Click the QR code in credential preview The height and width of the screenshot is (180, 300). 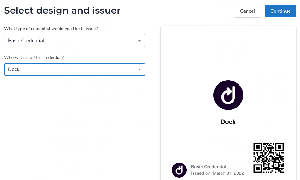268,158
